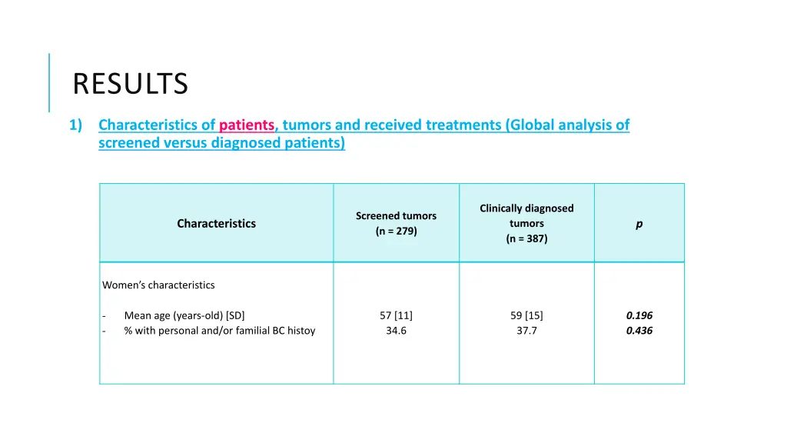Click the '57 [11]' screened age value
The image size is (787, 443).
pyautogui.click(x=396, y=315)
